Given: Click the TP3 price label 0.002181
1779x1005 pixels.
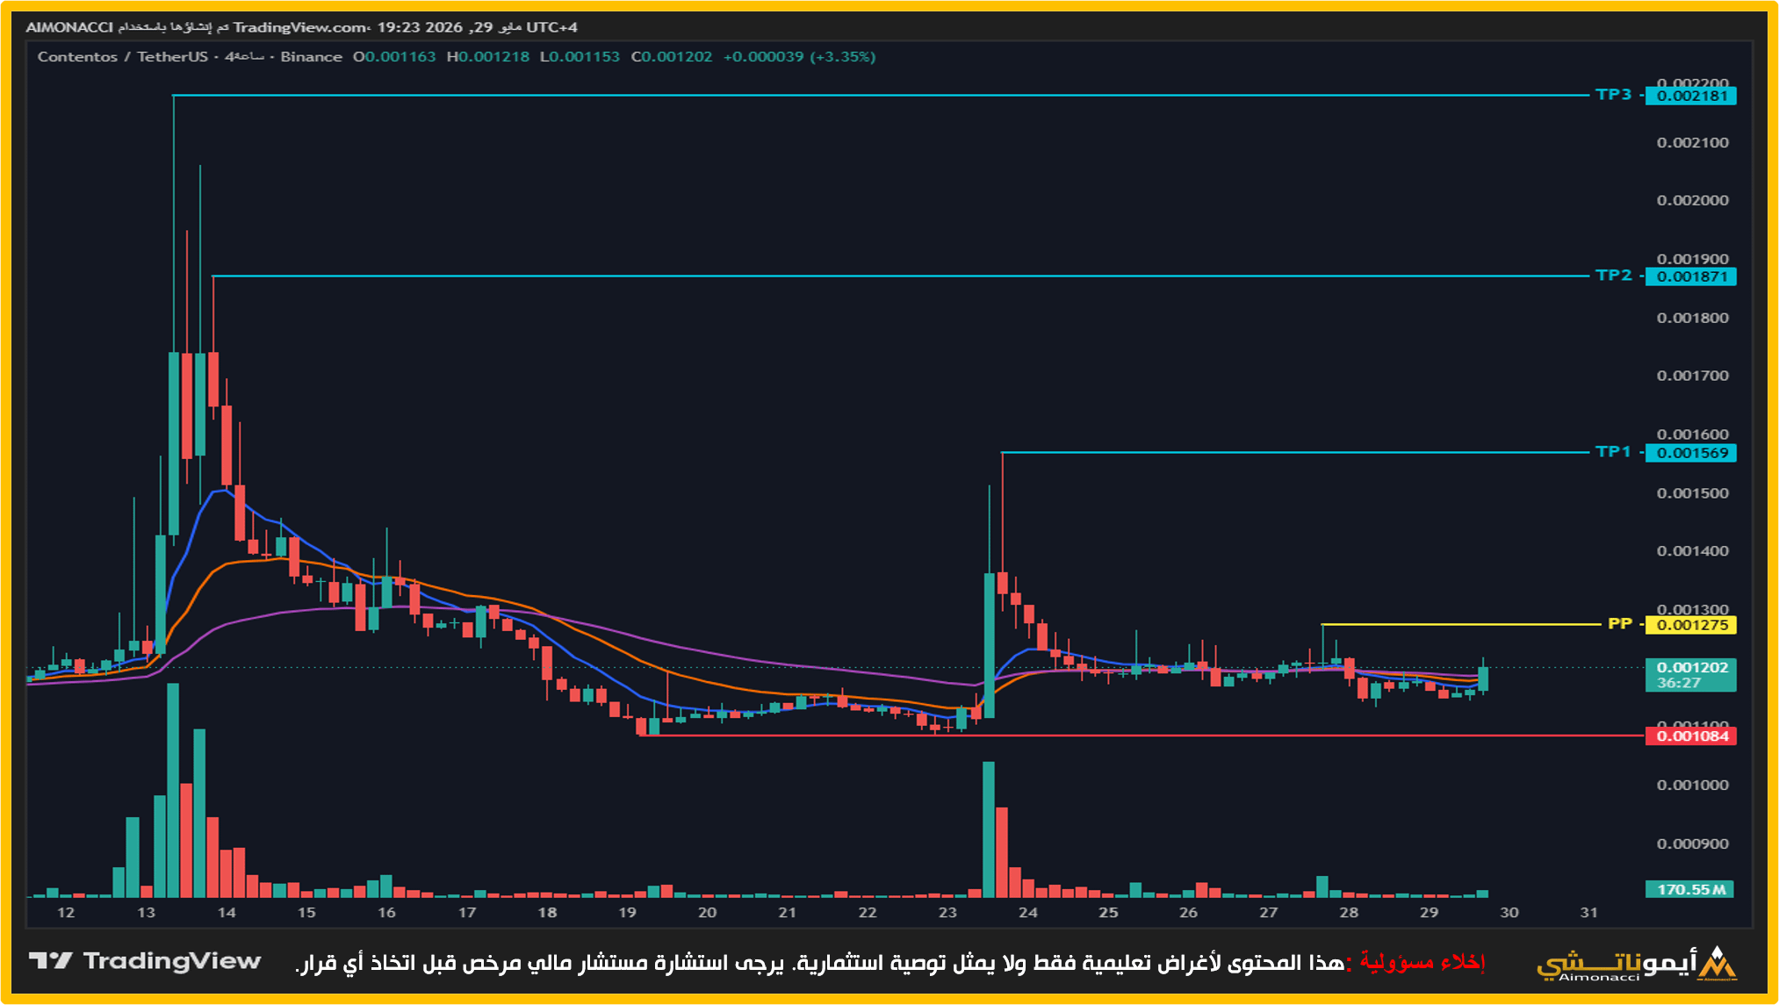Looking at the screenshot, I should 1690,96.
